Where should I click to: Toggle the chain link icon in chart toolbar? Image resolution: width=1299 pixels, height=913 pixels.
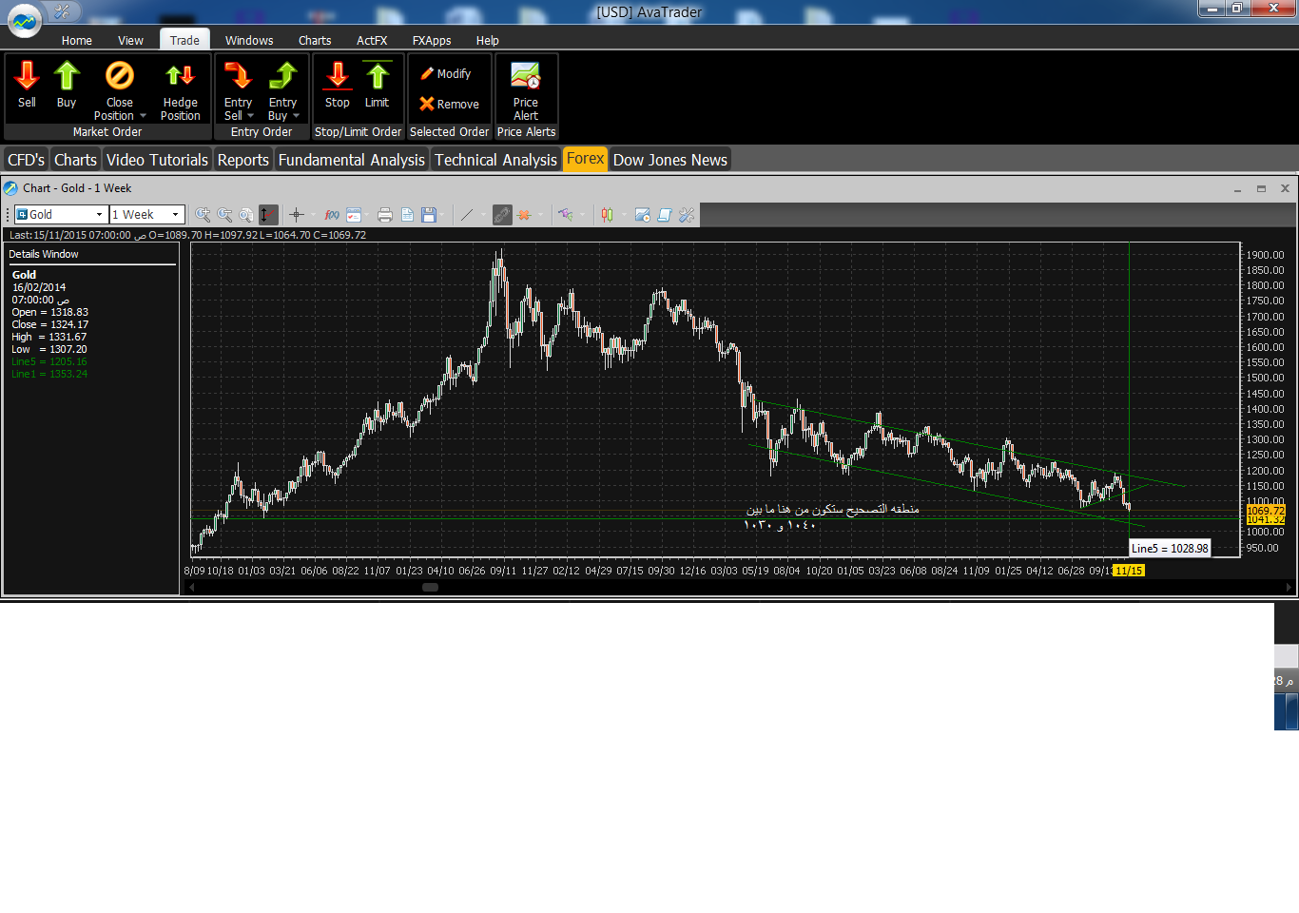point(502,215)
